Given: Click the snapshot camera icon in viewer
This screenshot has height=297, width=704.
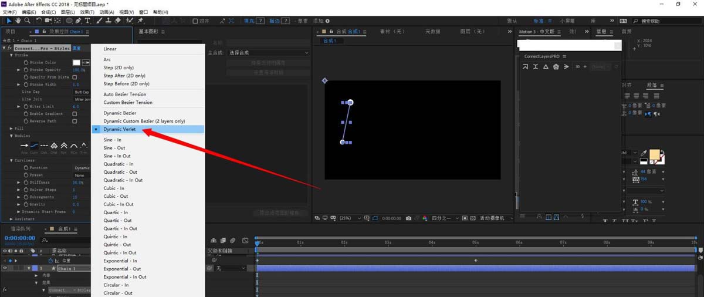Looking at the screenshot, I should (408, 218).
